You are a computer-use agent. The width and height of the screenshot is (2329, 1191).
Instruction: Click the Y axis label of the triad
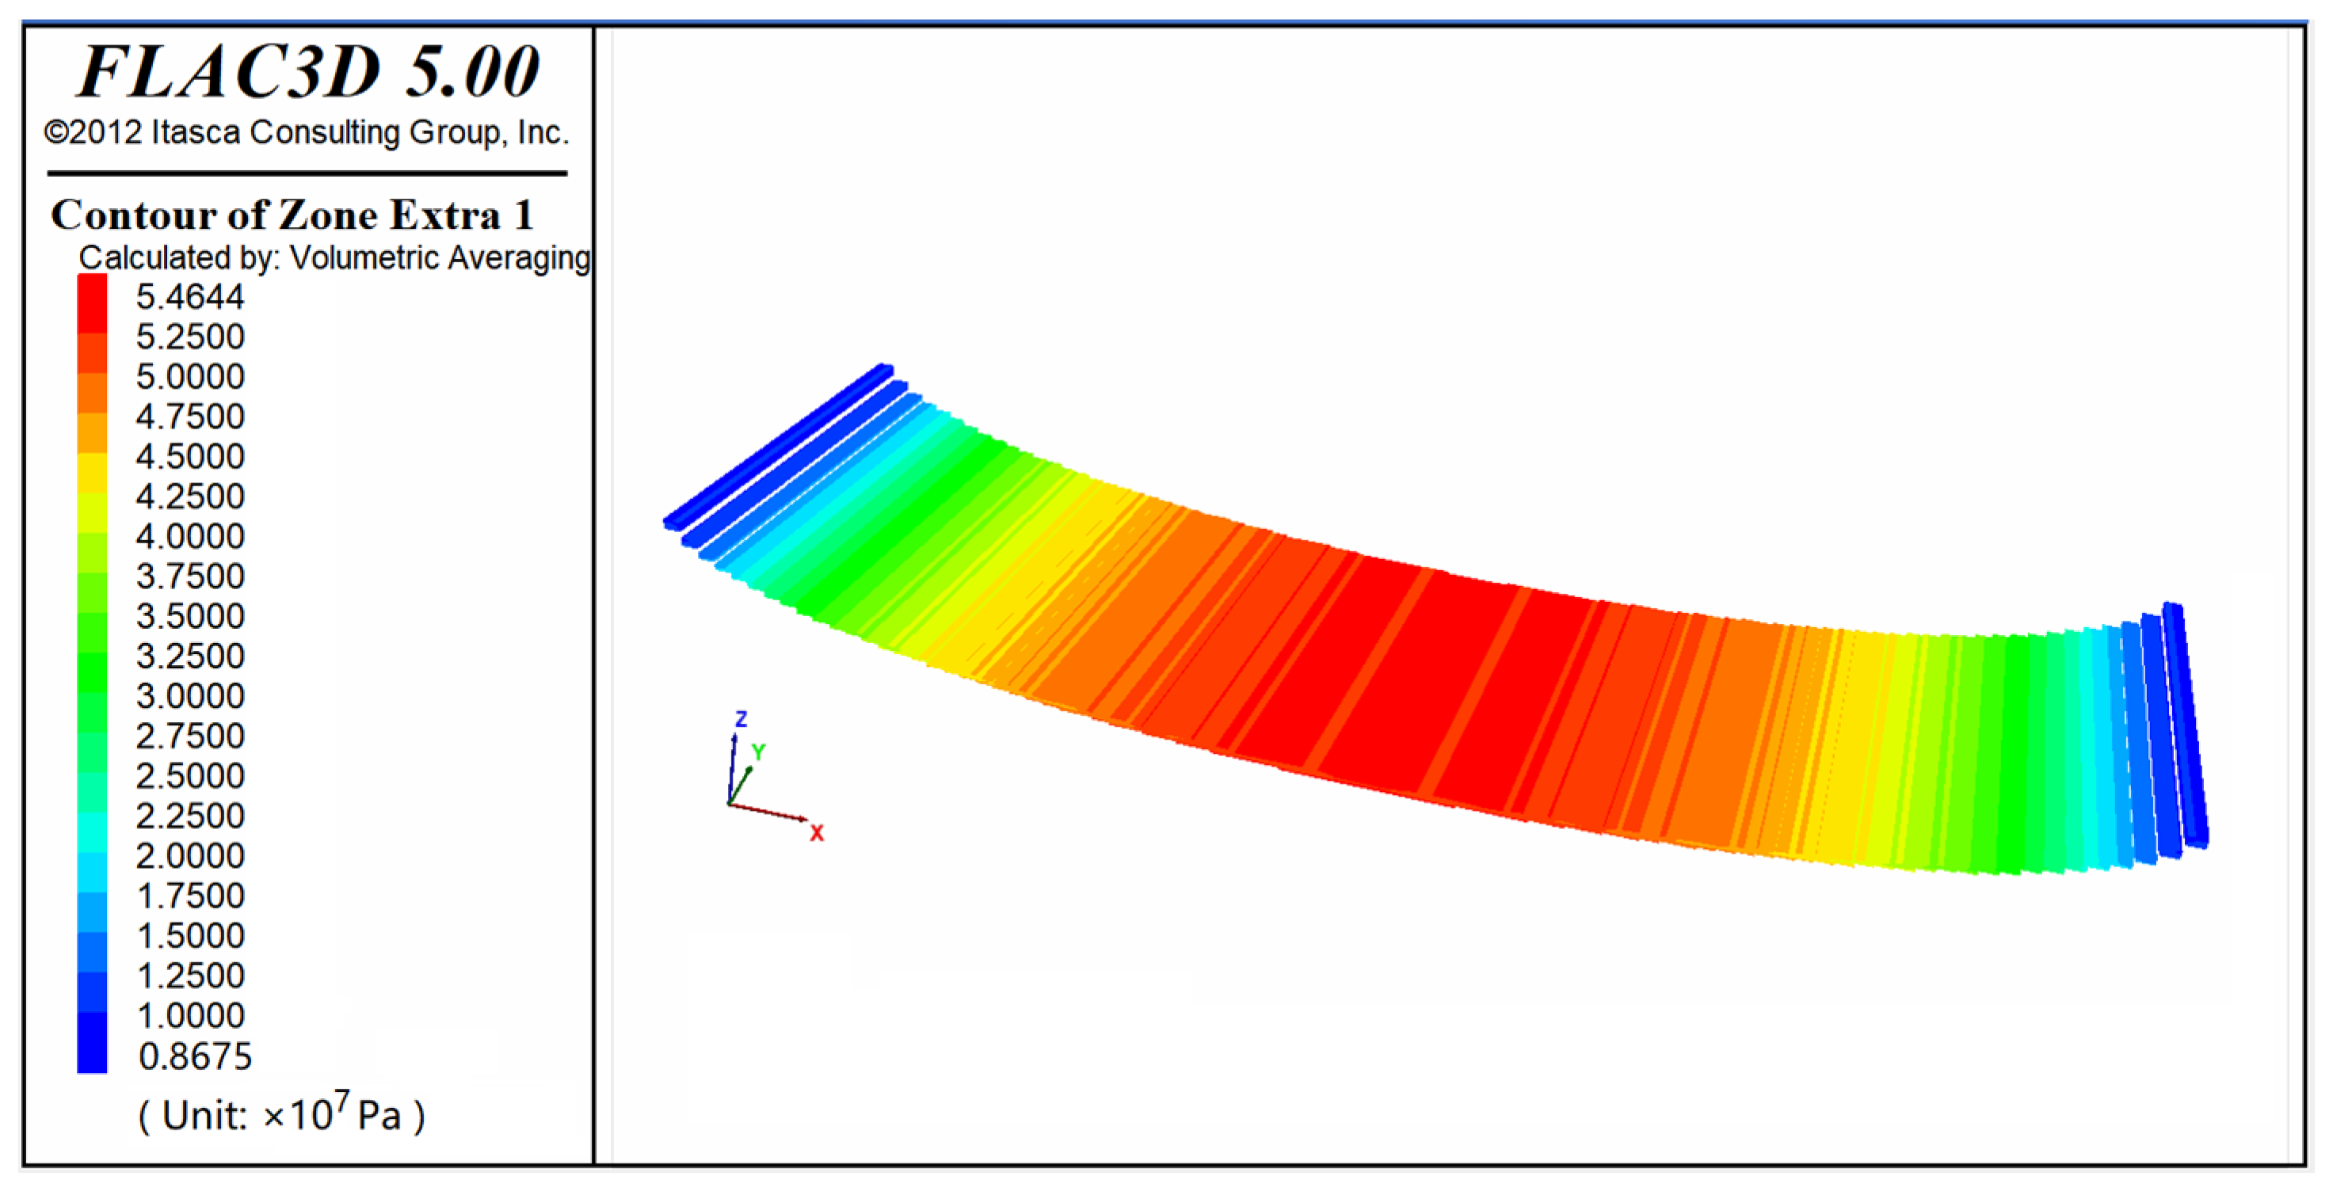click(757, 752)
